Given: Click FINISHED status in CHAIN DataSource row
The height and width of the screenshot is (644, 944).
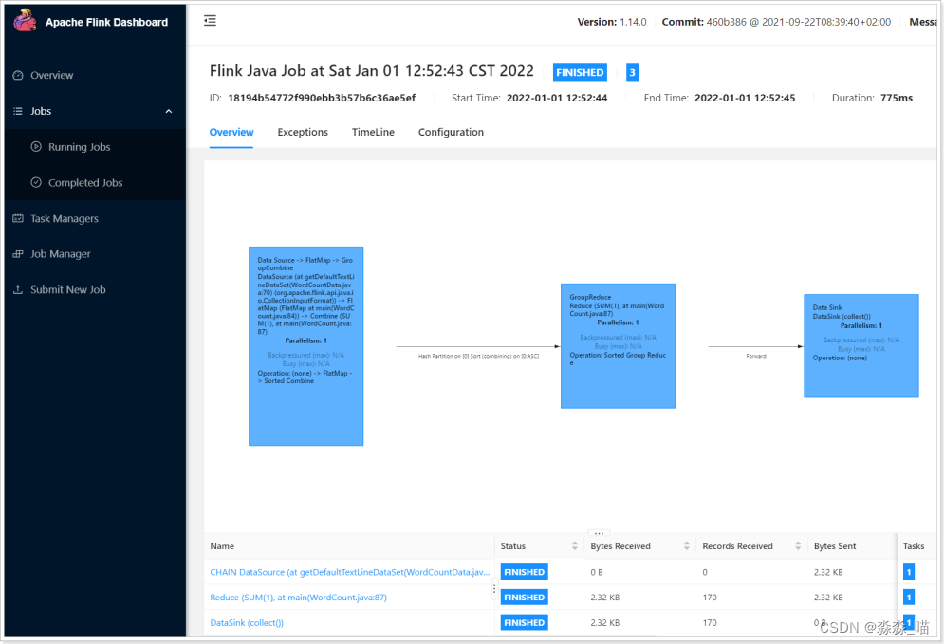Looking at the screenshot, I should (x=524, y=572).
